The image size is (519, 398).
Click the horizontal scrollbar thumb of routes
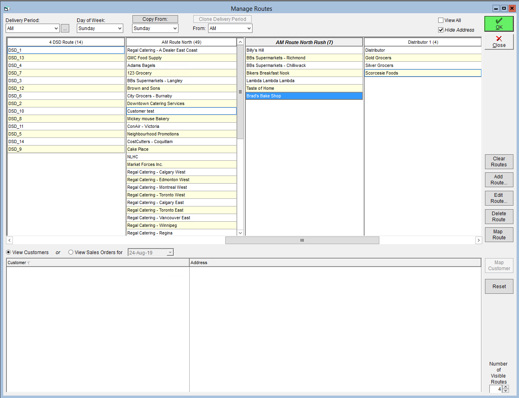click(x=302, y=240)
